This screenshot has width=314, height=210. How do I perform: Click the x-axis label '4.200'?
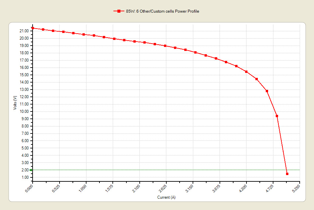(243, 188)
